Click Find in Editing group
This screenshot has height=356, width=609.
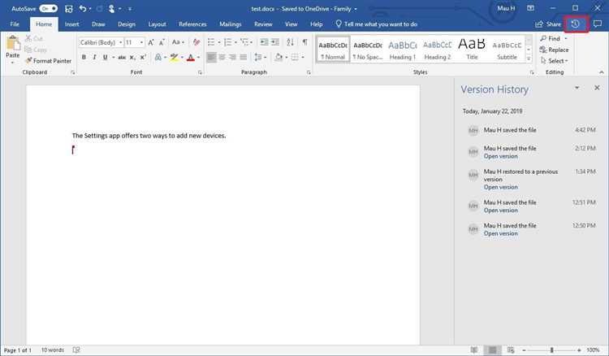pos(550,38)
